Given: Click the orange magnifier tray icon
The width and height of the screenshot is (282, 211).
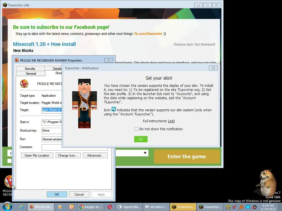Looking at the screenshot, I should tap(241, 207).
